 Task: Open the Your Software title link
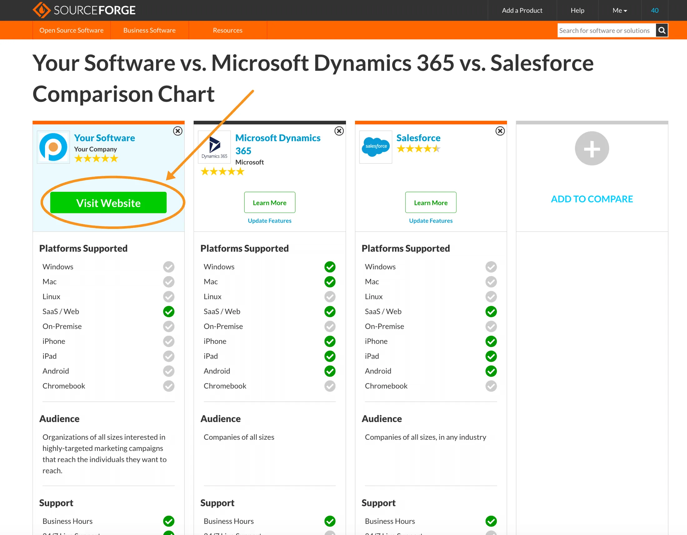(104, 138)
